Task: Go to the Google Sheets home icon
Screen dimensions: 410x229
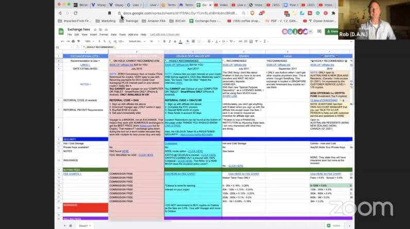Action: (x=61, y=31)
